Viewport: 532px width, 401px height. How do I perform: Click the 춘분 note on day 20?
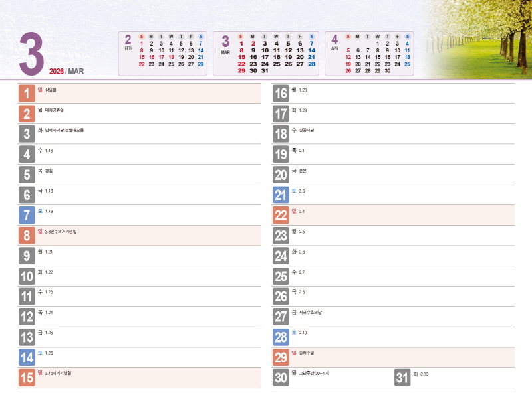[303, 171]
